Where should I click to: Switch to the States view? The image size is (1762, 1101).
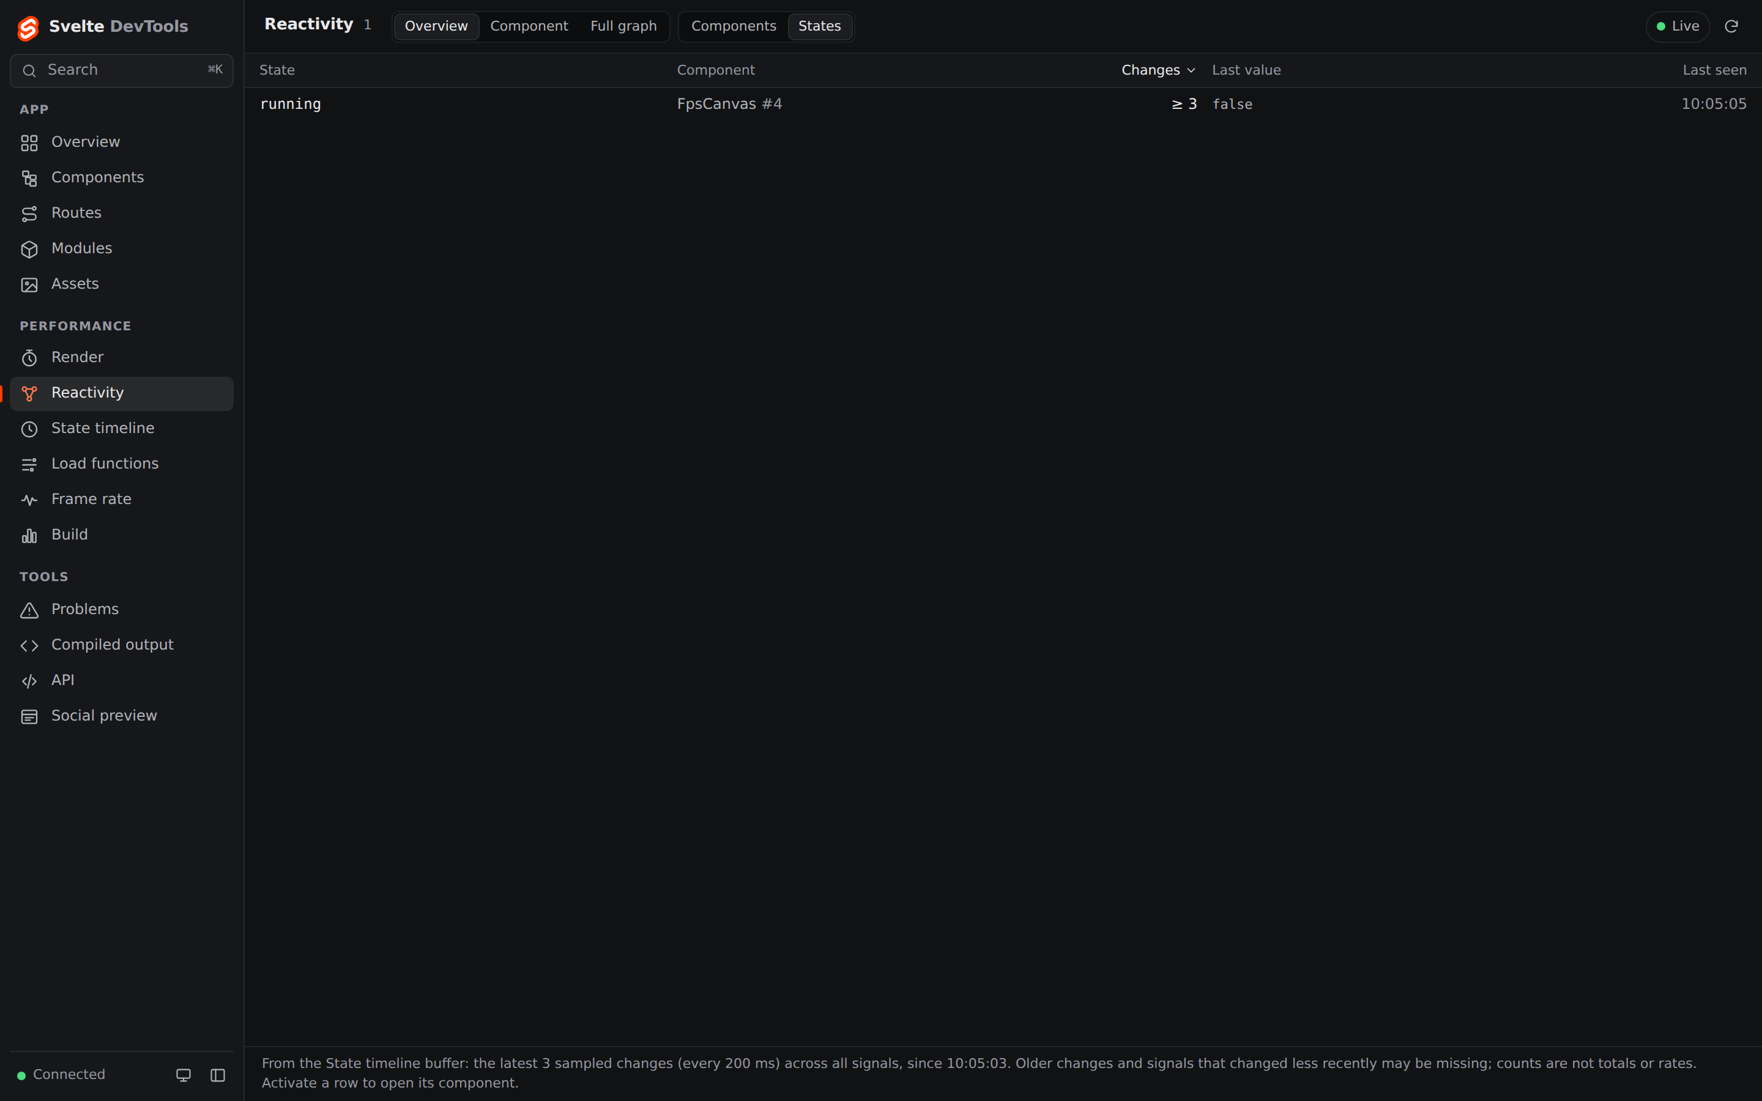pyautogui.click(x=819, y=26)
